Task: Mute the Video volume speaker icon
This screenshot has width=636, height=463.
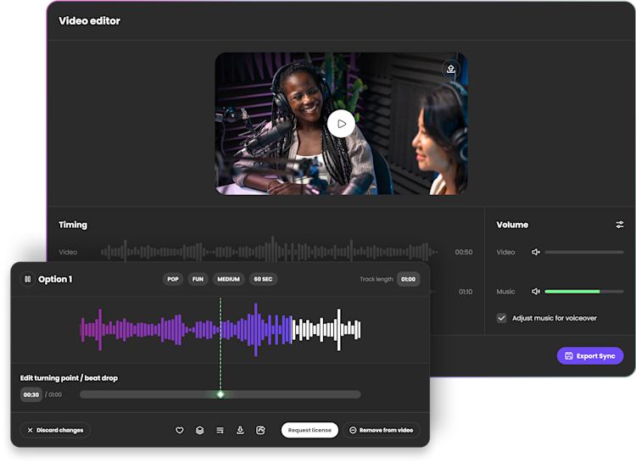Action: tap(536, 252)
